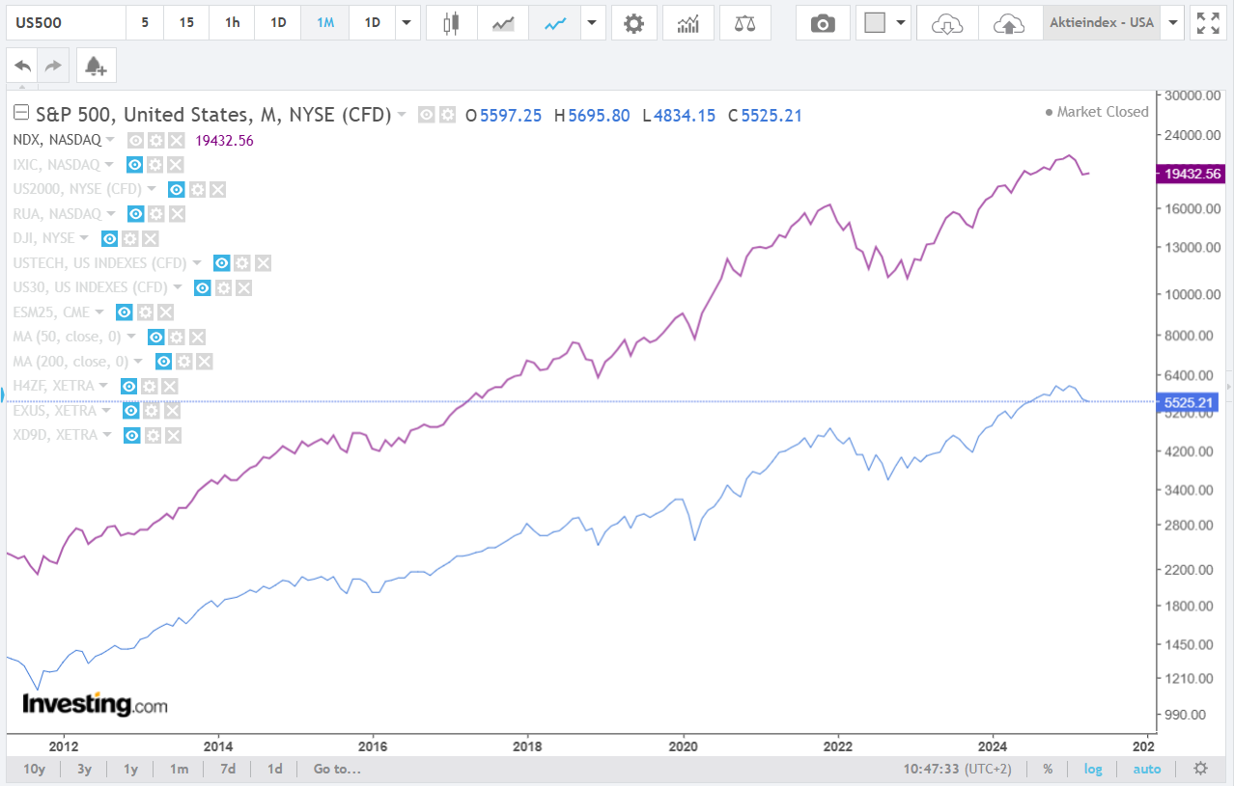1234x786 pixels.
Task: Add an alert with the bell icon
Action: pyautogui.click(x=95, y=66)
